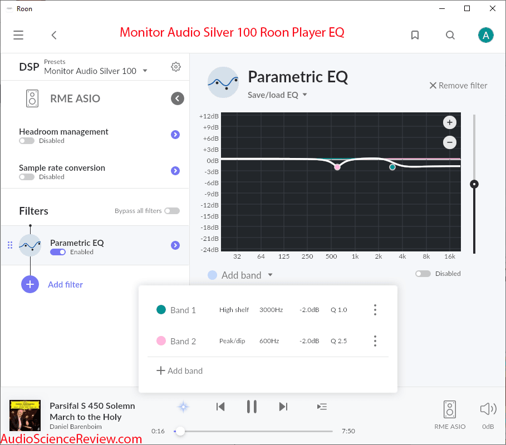Image resolution: width=506 pixels, height=445 pixels.
Task: Click Band 1 teal color swatch
Action: point(161,310)
